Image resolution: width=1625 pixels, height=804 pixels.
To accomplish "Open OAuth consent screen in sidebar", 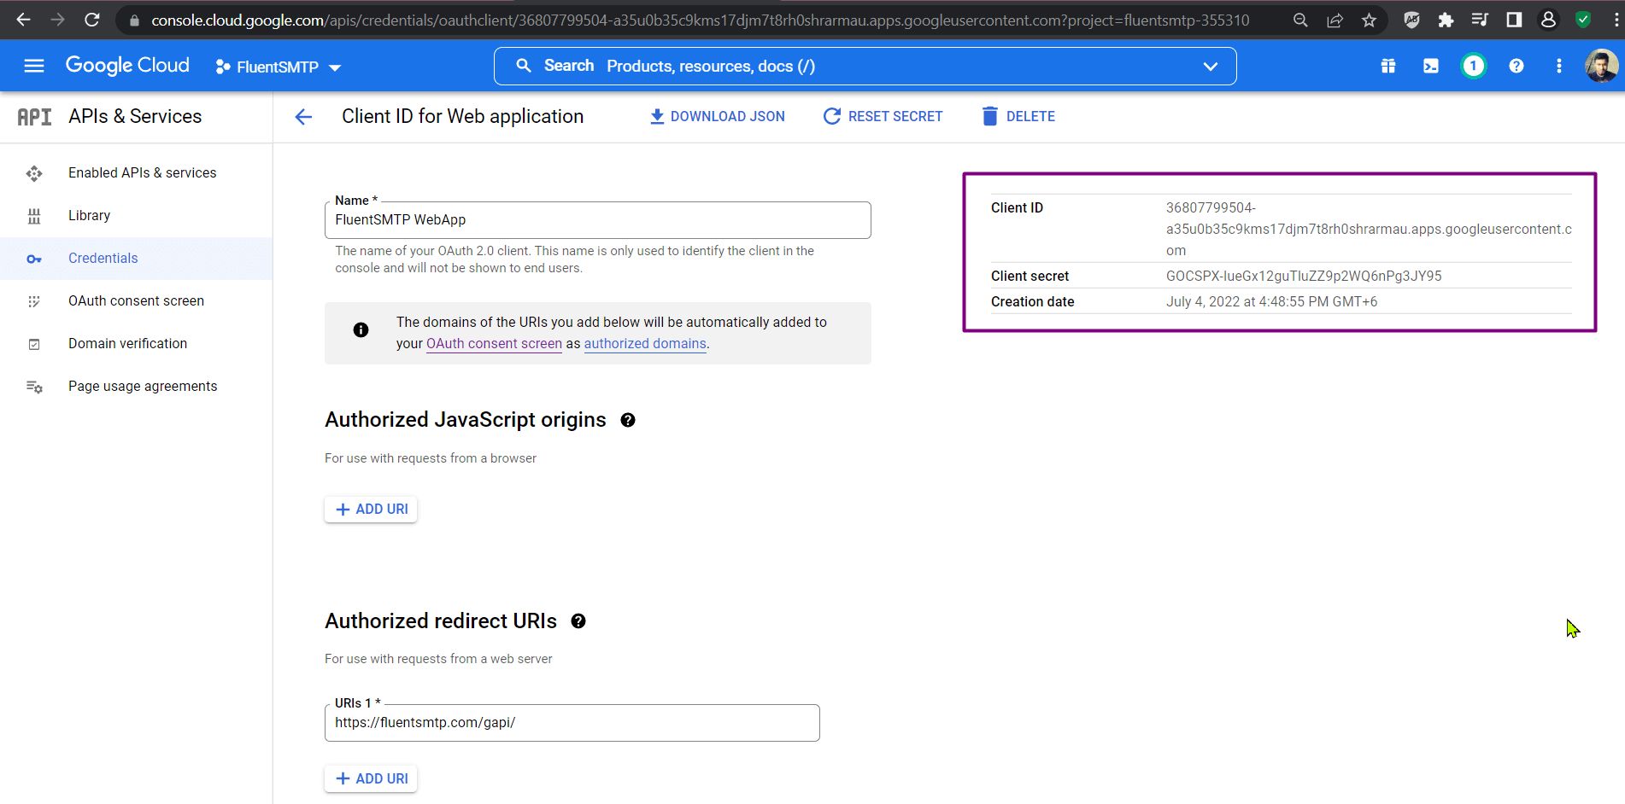I will point(136,301).
